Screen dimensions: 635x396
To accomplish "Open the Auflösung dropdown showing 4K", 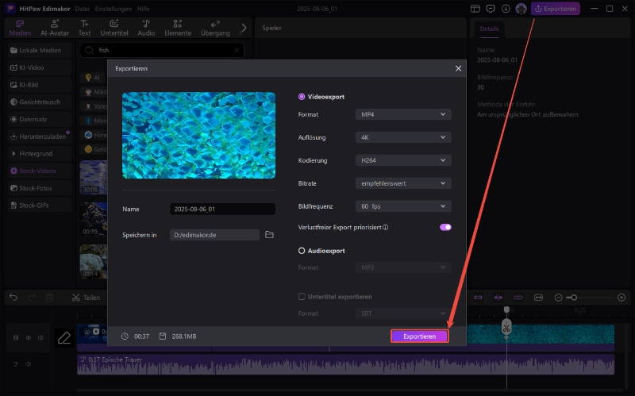I will click(403, 137).
